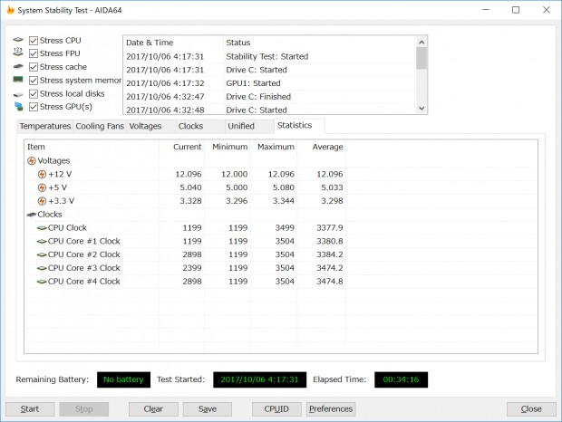This screenshot has height=422, width=562.
Task: Minimize the AIDA64 window
Action: pos(486,10)
